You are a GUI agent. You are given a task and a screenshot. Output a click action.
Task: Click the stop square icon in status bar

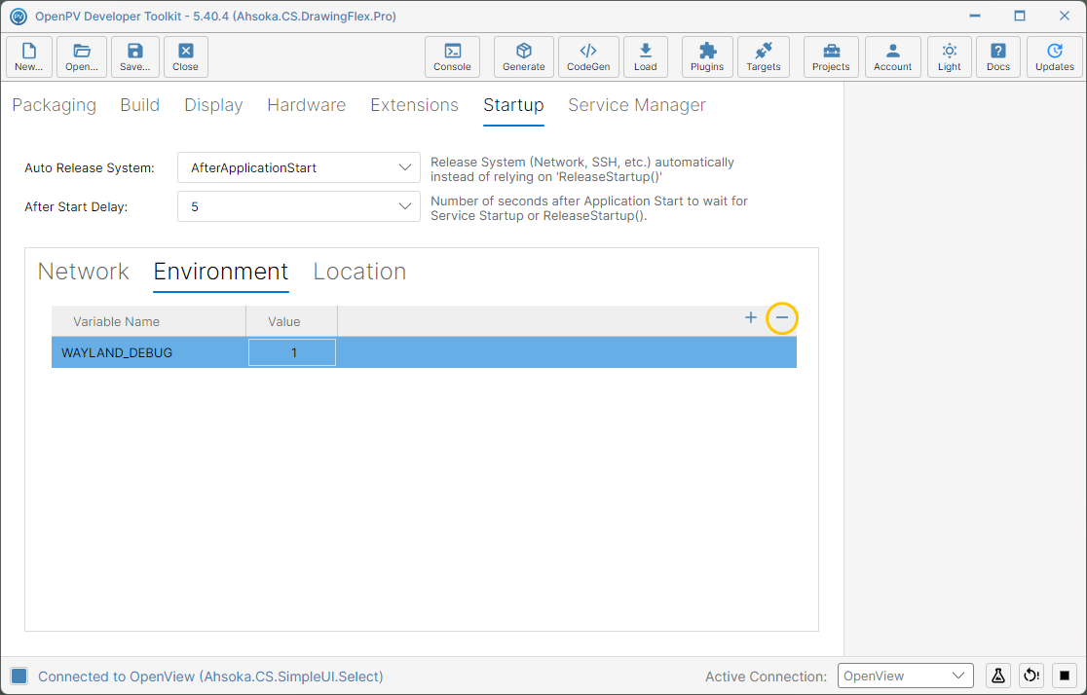[1065, 676]
